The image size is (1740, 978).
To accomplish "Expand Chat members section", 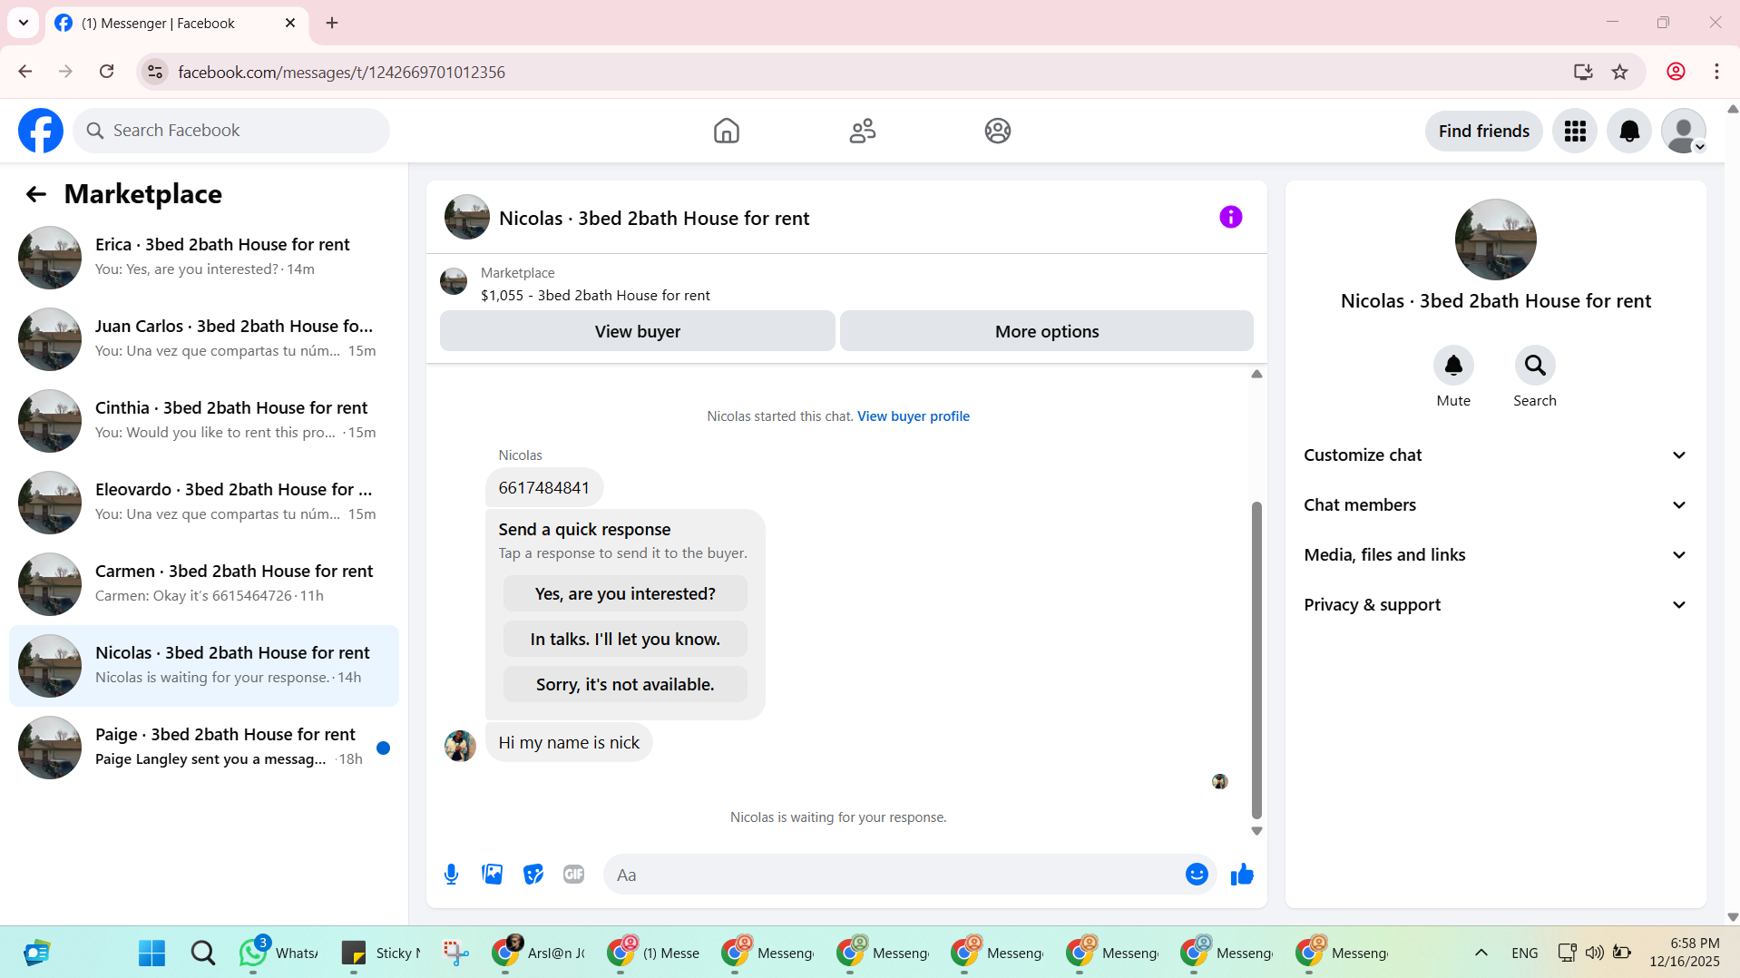I will pos(1496,505).
